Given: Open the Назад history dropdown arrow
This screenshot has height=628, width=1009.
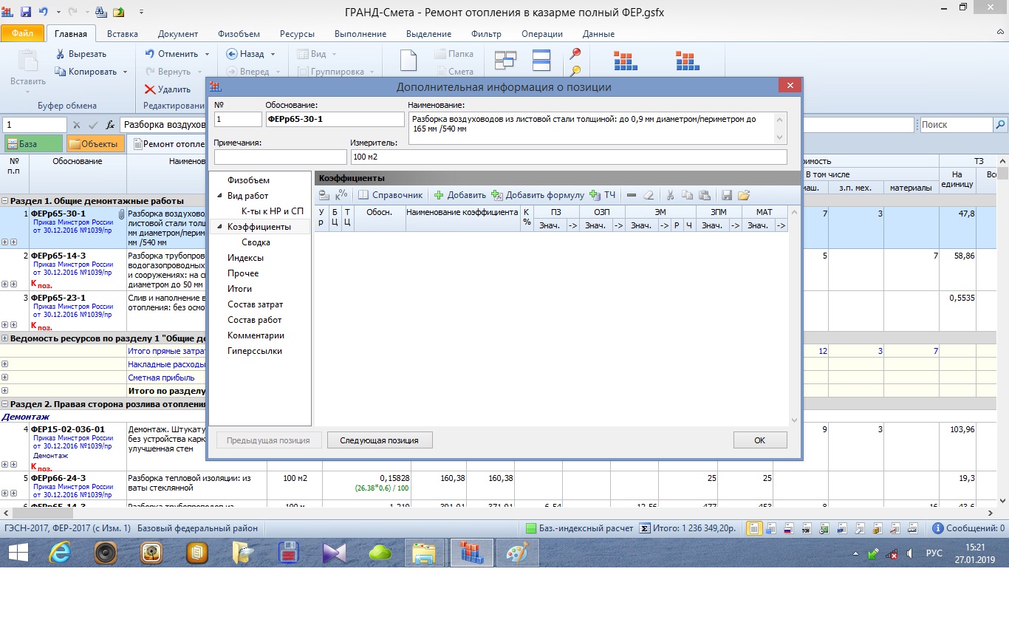Looking at the screenshot, I should tap(273, 54).
